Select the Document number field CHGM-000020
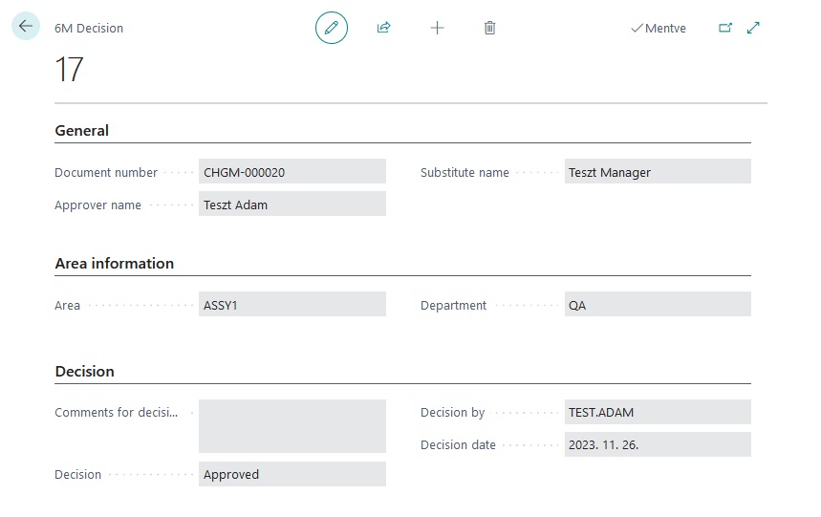 [292, 172]
